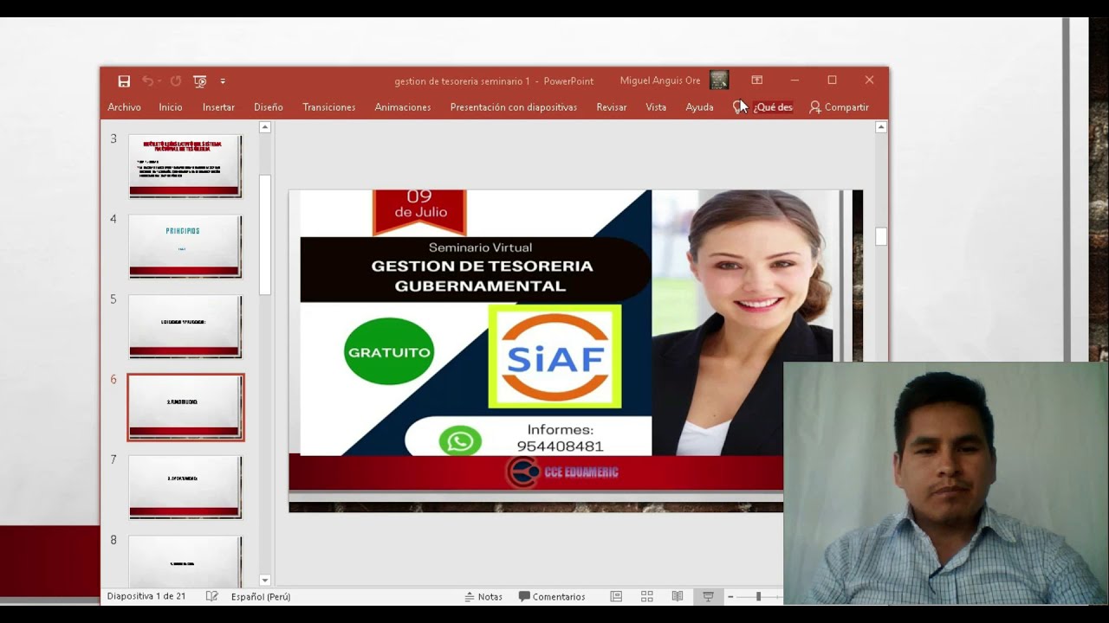Image resolution: width=1109 pixels, height=623 pixels.
Task: Select slide 8 thumbnail
Action: (x=185, y=562)
